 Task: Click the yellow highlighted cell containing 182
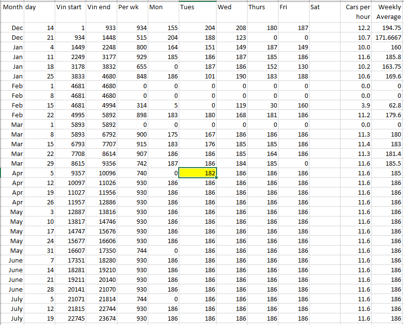pos(197,173)
